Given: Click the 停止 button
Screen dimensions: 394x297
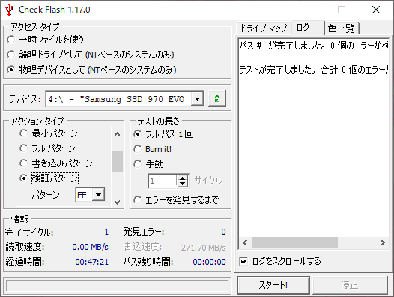Looking at the screenshot, I should click(x=350, y=285).
